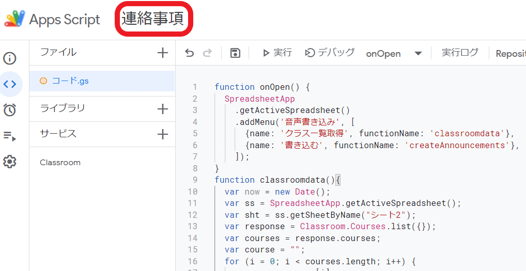Click the ファイル section header
This screenshot has height=271, width=526.
58,52
